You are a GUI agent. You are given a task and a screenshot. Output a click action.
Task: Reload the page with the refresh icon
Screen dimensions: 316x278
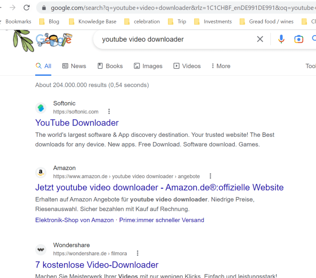coord(27,8)
